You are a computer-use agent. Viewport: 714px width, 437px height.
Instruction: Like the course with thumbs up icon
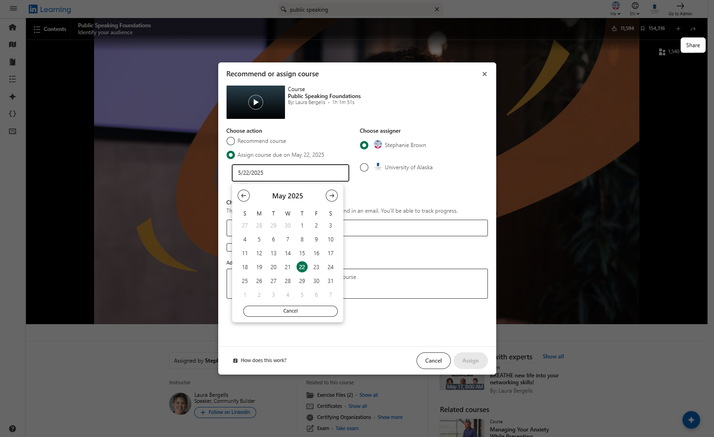[x=614, y=29]
